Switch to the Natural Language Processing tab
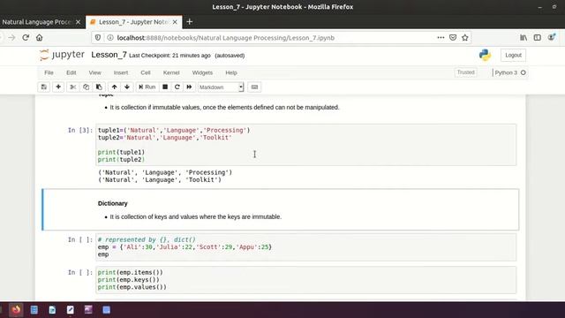Image resolution: width=565 pixels, height=318 pixels. pyautogui.click(x=37, y=22)
